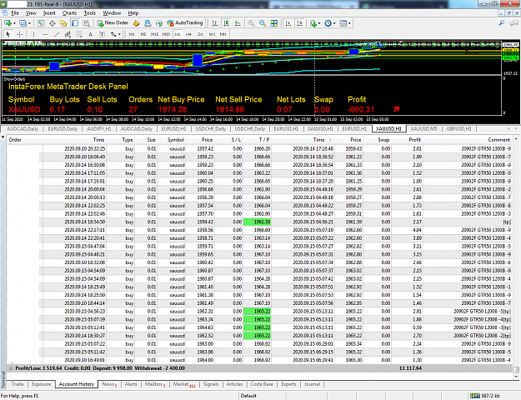Open the Charts menu
The width and height of the screenshot is (521, 400).
point(69,13)
